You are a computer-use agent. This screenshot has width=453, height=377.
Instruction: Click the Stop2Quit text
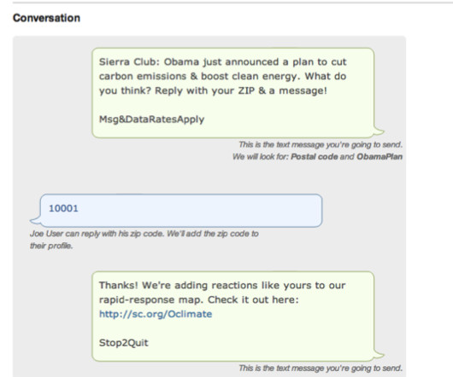coord(123,343)
